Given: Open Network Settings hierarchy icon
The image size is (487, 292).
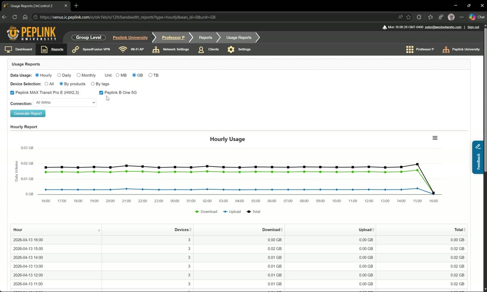Looking at the screenshot, I should pos(156,50).
